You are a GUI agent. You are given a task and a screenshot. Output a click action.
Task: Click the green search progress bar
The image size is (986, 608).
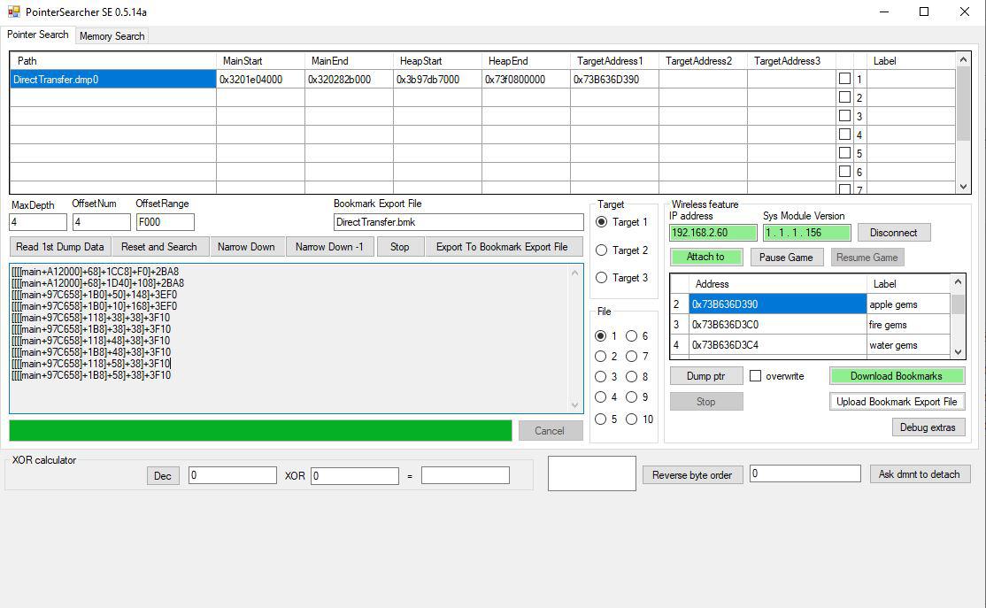260,431
